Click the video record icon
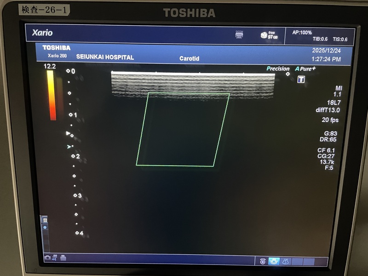Image resolution: width=368 pixels, height=276 pixels. pyautogui.click(x=54, y=257)
